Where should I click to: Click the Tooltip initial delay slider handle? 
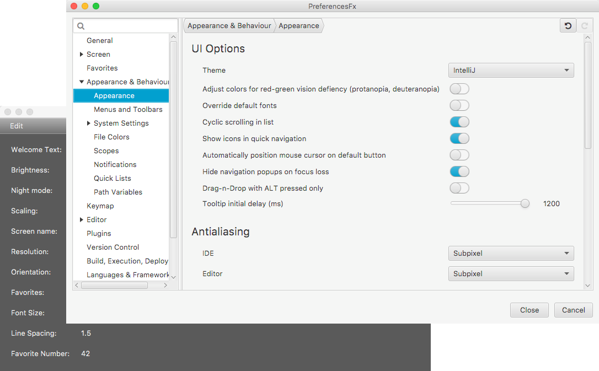point(525,203)
